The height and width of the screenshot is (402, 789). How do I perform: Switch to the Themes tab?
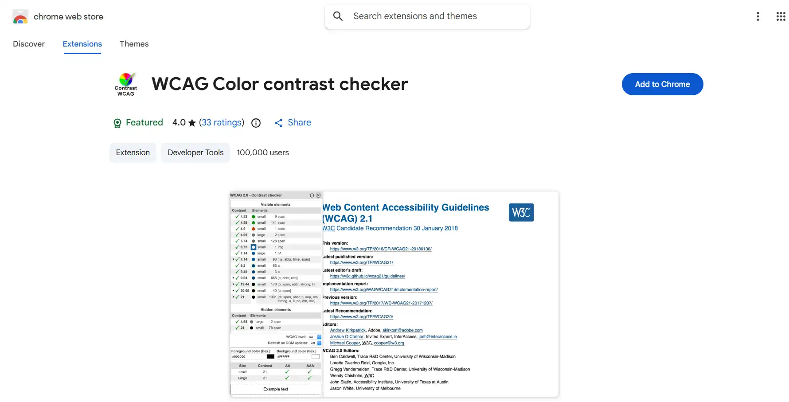pos(134,44)
